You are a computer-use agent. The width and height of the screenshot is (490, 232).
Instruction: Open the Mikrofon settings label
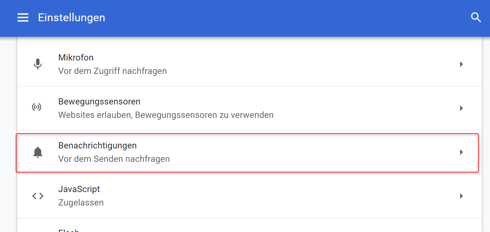76,58
